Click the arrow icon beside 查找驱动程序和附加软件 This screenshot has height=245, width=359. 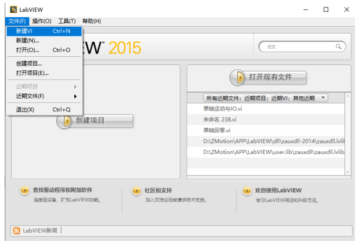click(25, 190)
